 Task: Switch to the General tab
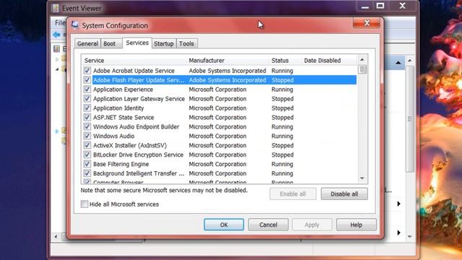pos(87,43)
